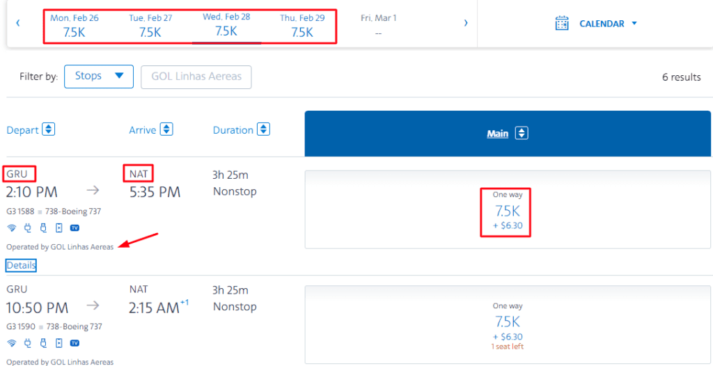Click the power outlet icon on flight G3 1588

pyautogui.click(x=28, y=228)
